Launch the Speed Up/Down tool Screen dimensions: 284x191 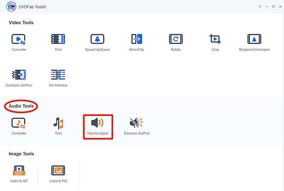tap(97, 43)
